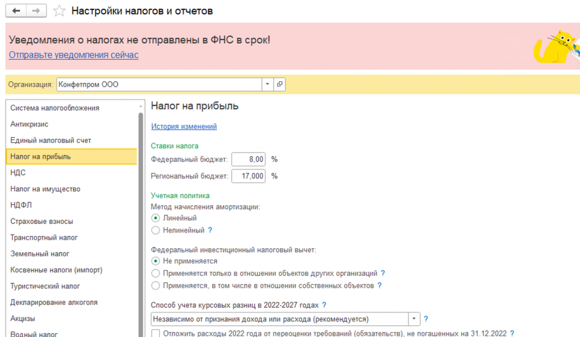Open the НДС section
This screenshot has width=580, height=337.
click(71, 173)
